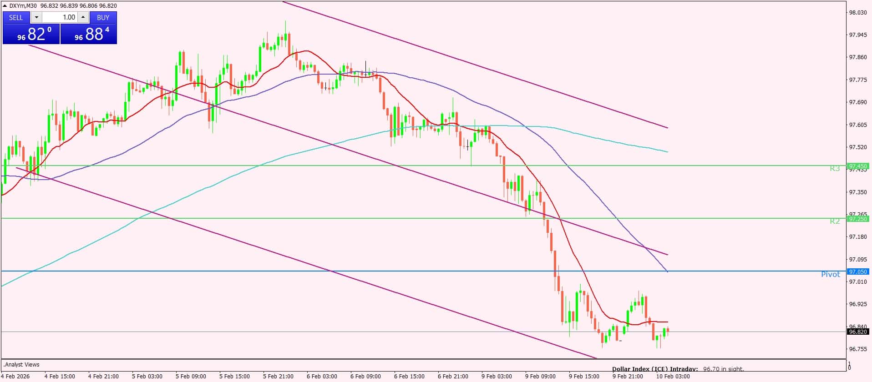Click the DXYm,M30 chart symbol title
This screenshot has height=382, width=872.
click(23, 6)
